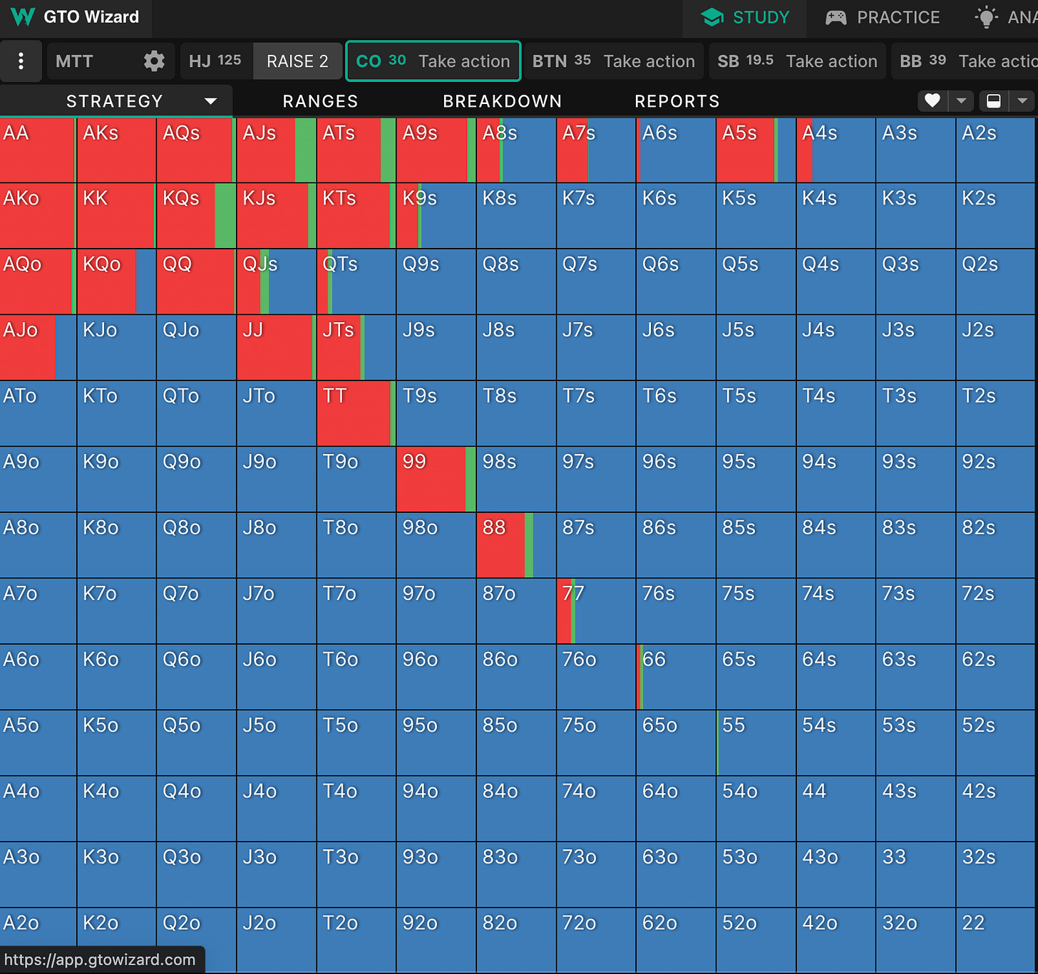The width and height of the screenshot is (1038, 974).
Task: Open the three-dot options menu
Action: [21, 61]
